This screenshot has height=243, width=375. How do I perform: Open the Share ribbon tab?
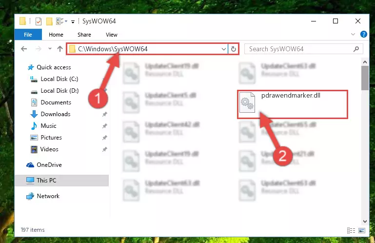pos(84,35)
